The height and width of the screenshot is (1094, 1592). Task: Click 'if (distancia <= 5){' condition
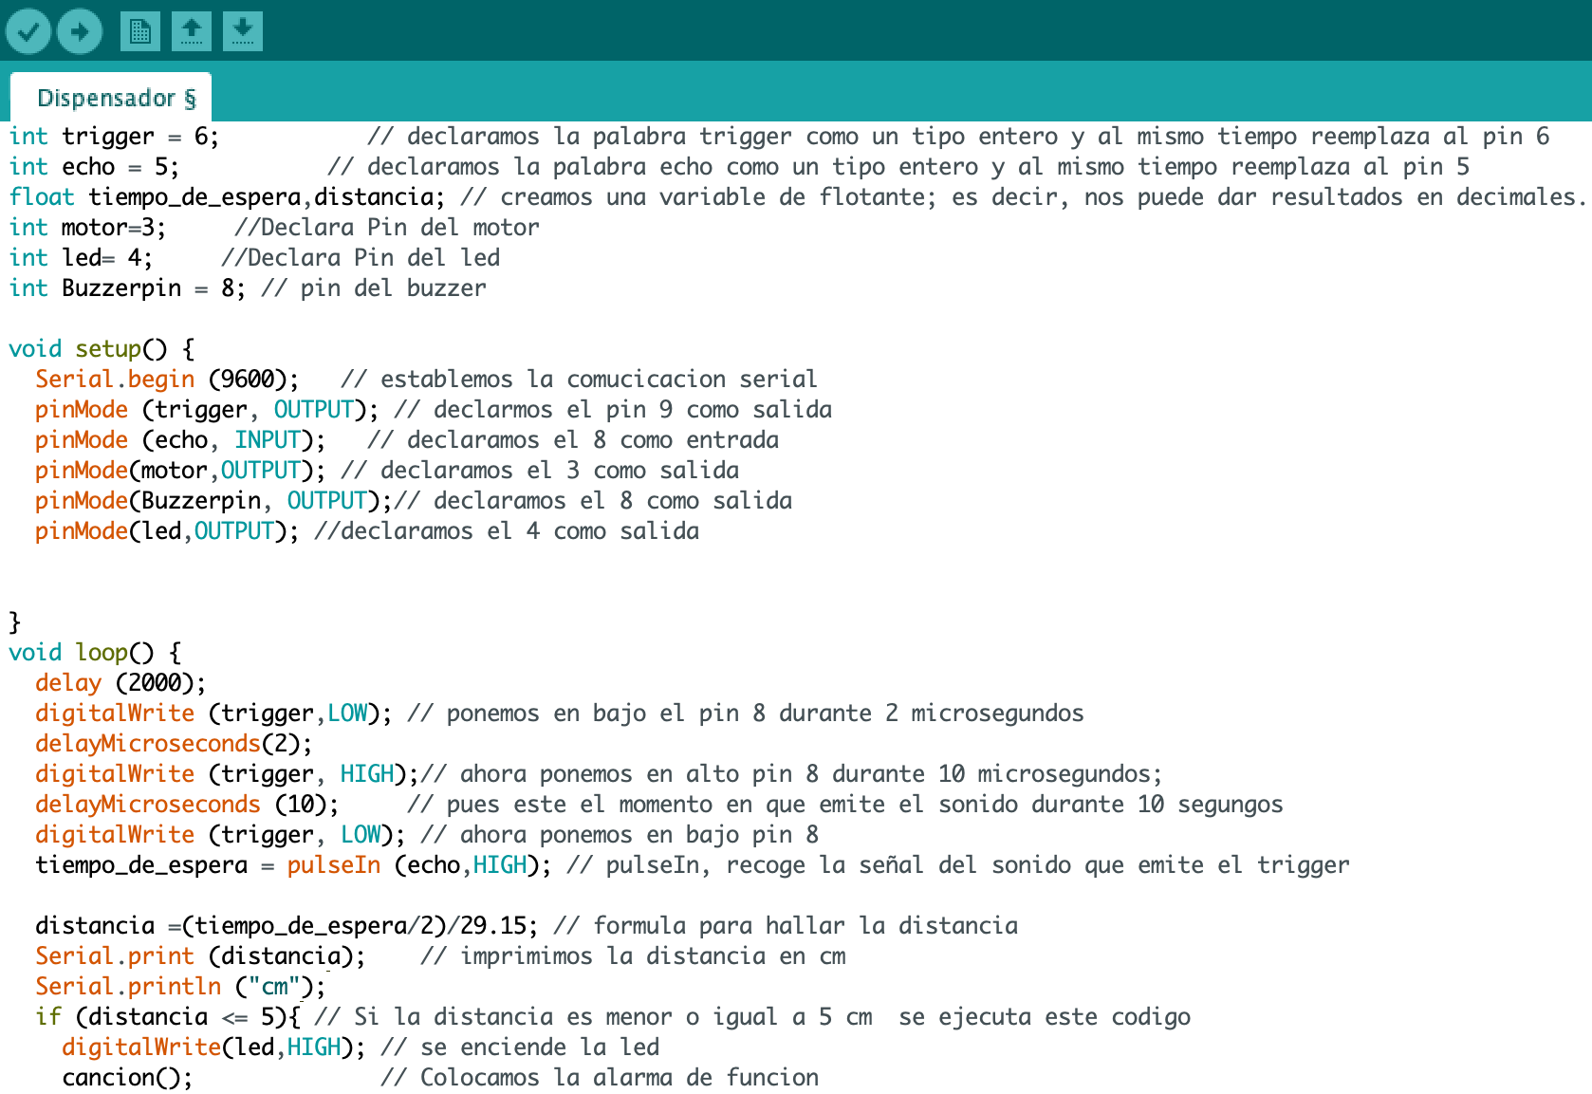pos(168,1017)
